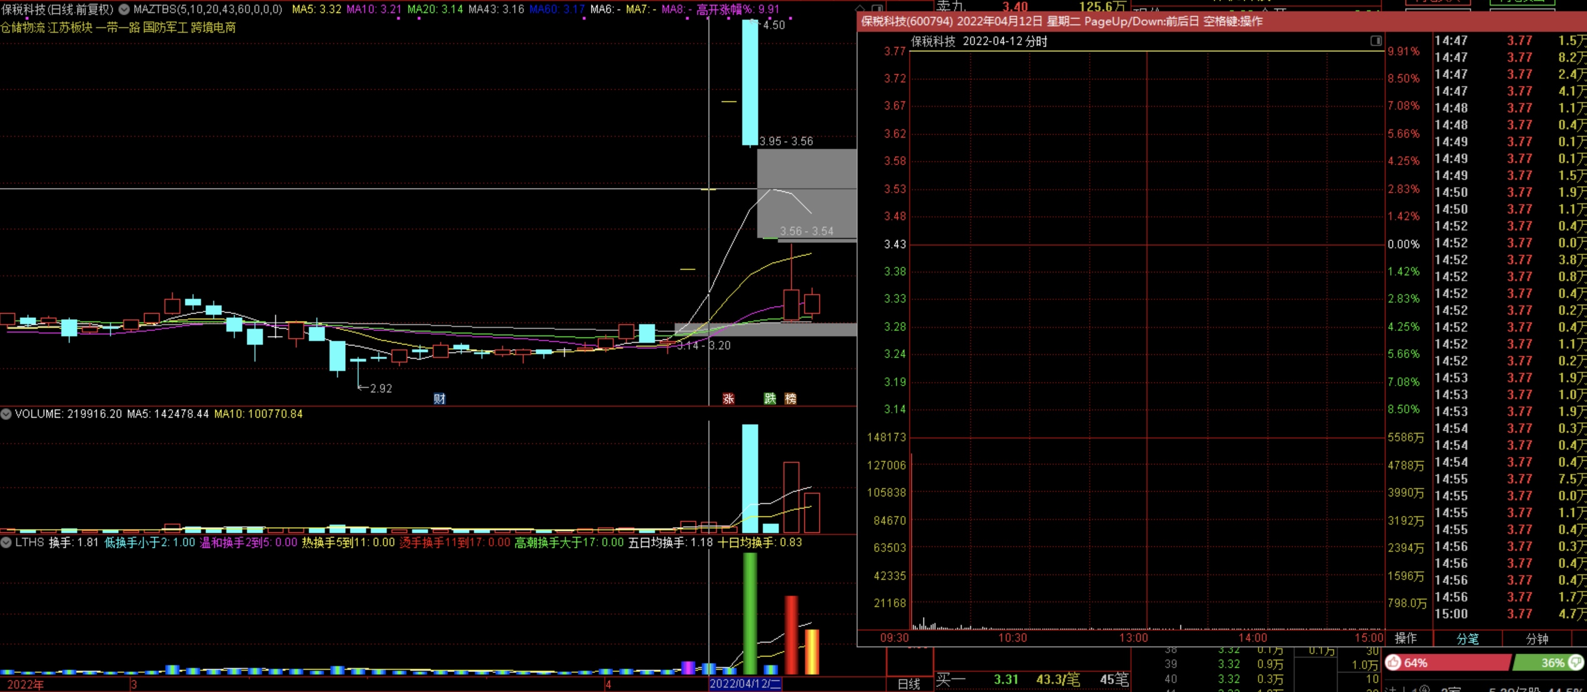This screenshot has height=692, width=1587.
Task: Click the red 张 limit-up marker icon
Action: click(728, 398)
